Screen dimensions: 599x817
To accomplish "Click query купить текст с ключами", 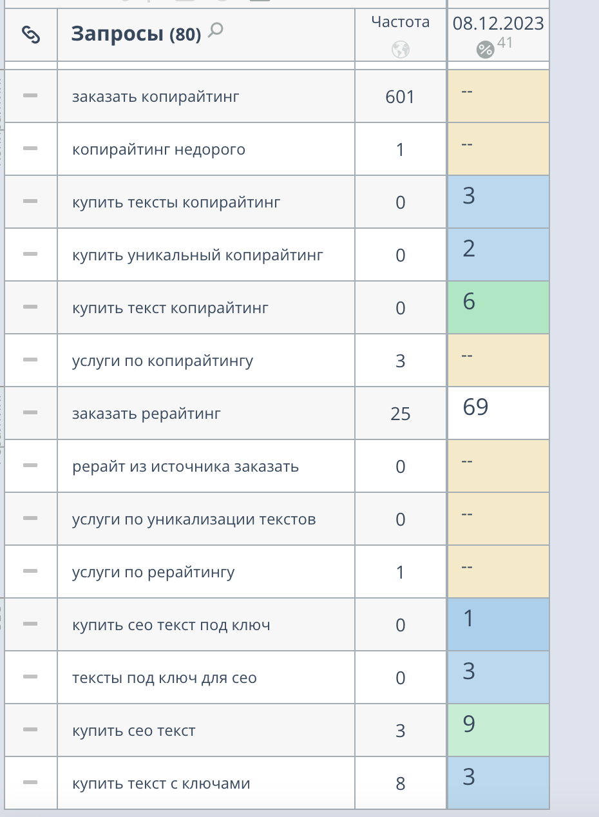I will coord(161,783).
